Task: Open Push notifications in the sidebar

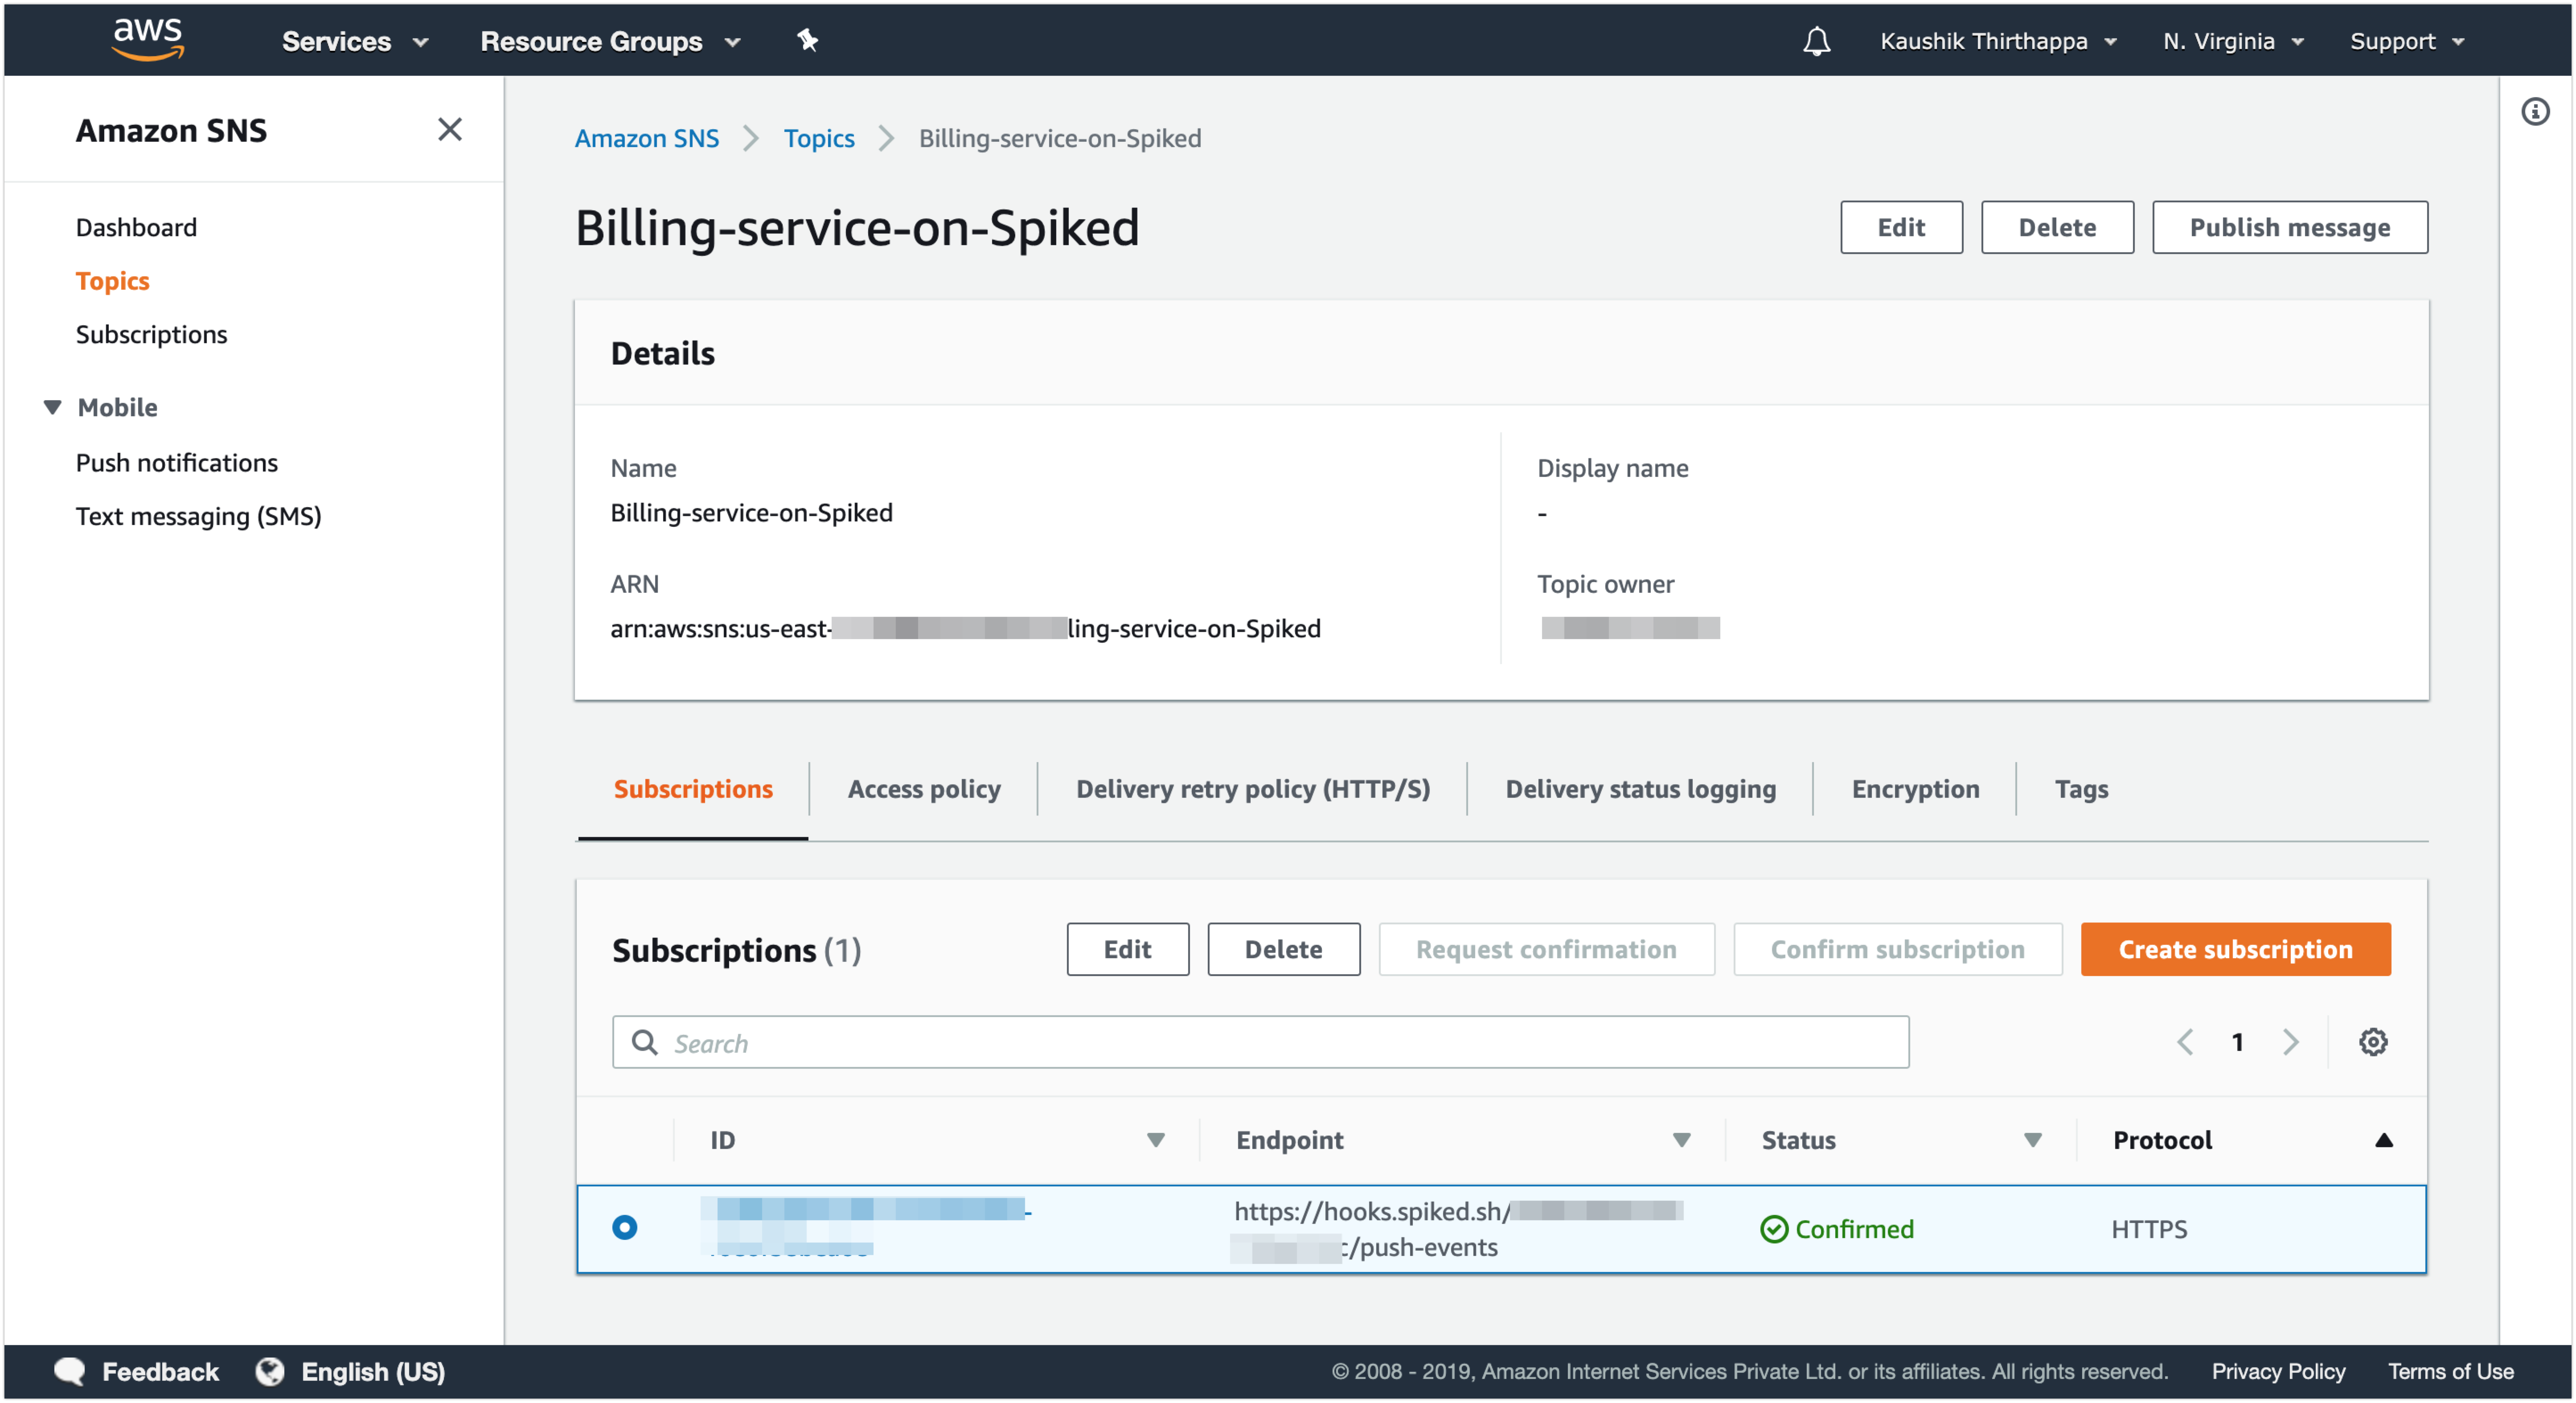Action: (176, 462)
